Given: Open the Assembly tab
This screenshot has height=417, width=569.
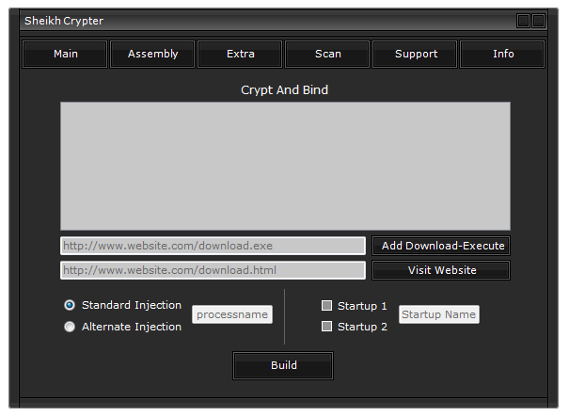Looking at the screenshot, I should point(152,54).
